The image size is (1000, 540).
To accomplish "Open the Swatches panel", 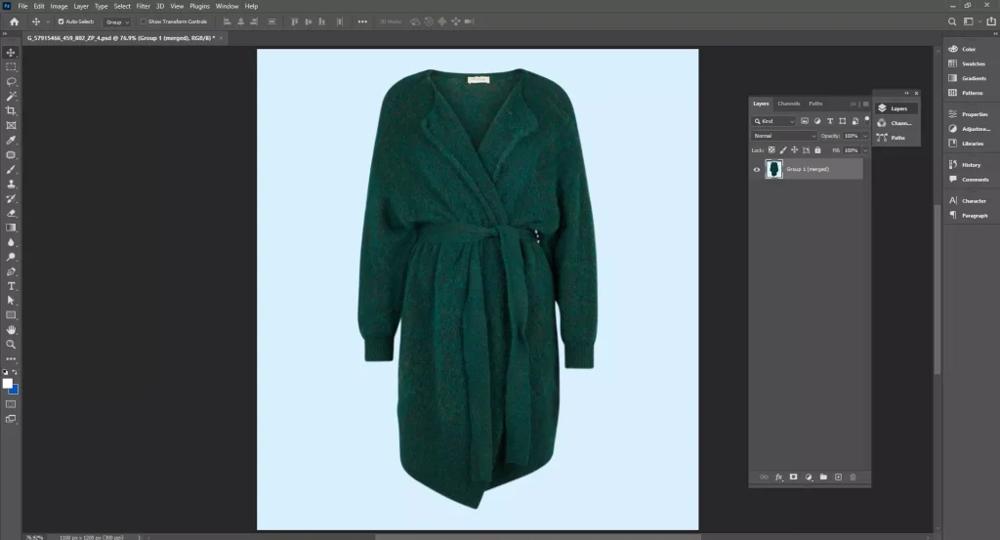I will [x=968, y=63].
